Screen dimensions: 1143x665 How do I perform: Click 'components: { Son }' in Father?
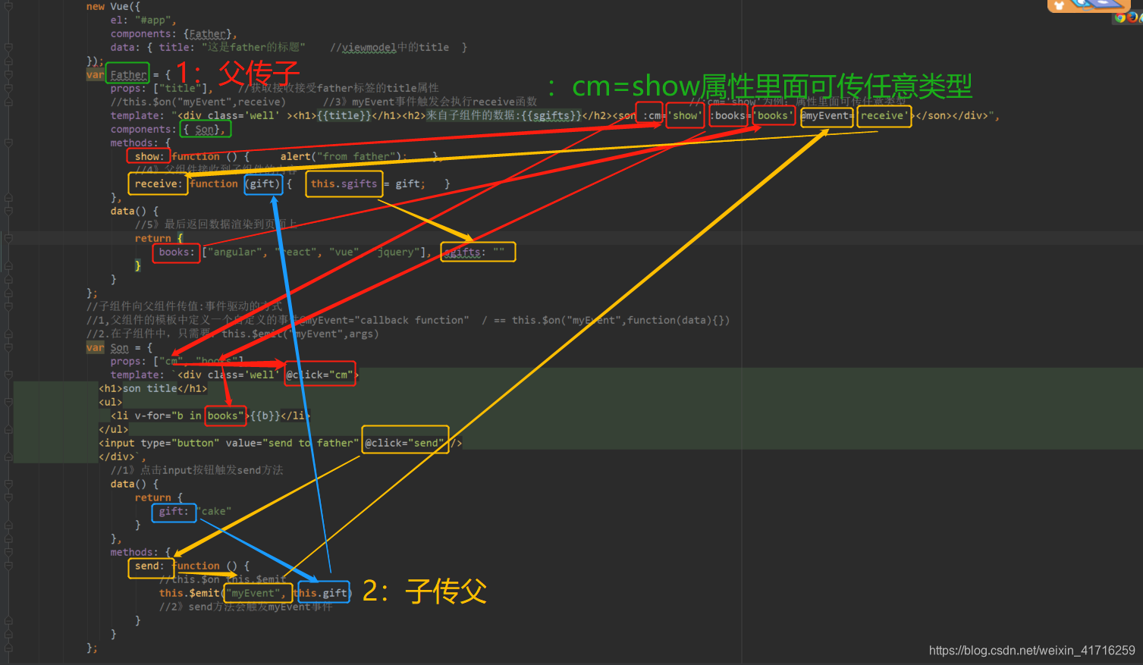click(168, 129)
